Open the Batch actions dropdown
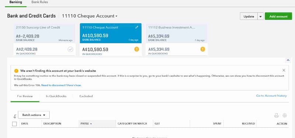This screenshot has width=295, height=138. [x=34, y=115]
